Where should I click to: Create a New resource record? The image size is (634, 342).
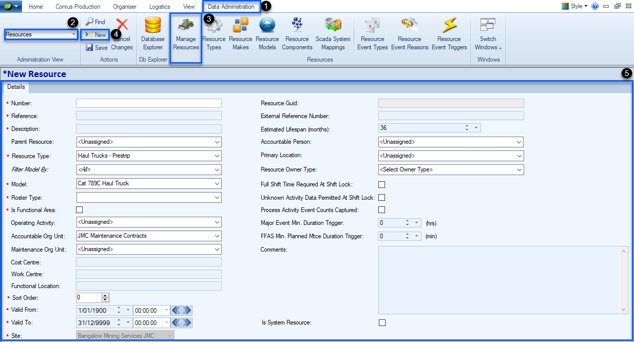[x=95, y=35]
